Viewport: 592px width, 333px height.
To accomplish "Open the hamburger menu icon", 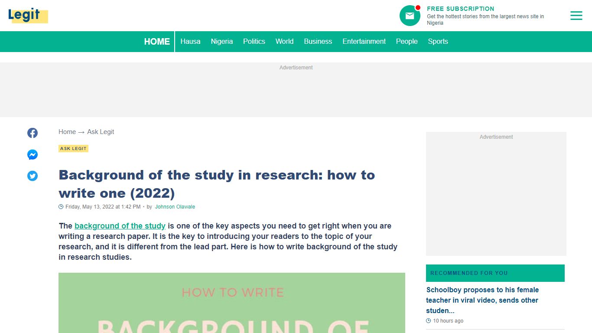I will pos(576,16).
